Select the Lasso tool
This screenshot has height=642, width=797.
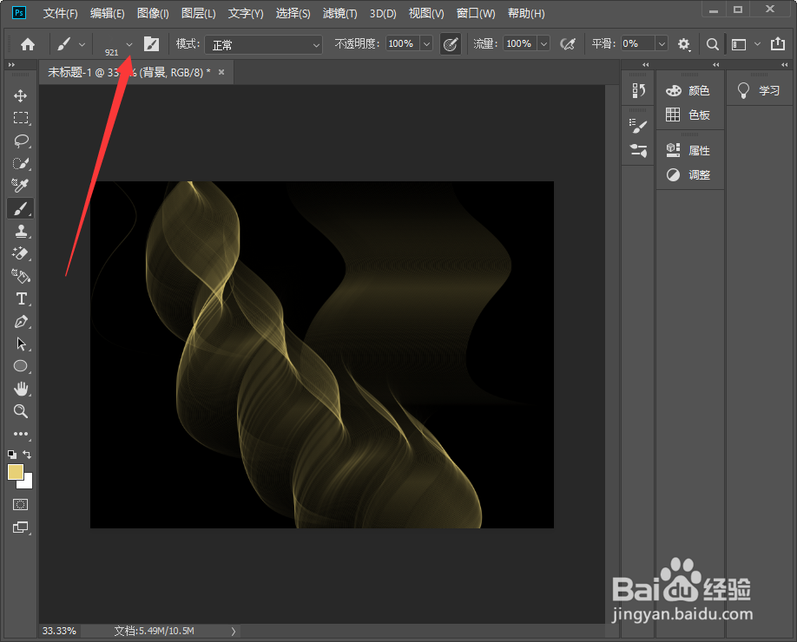[20, 141]
